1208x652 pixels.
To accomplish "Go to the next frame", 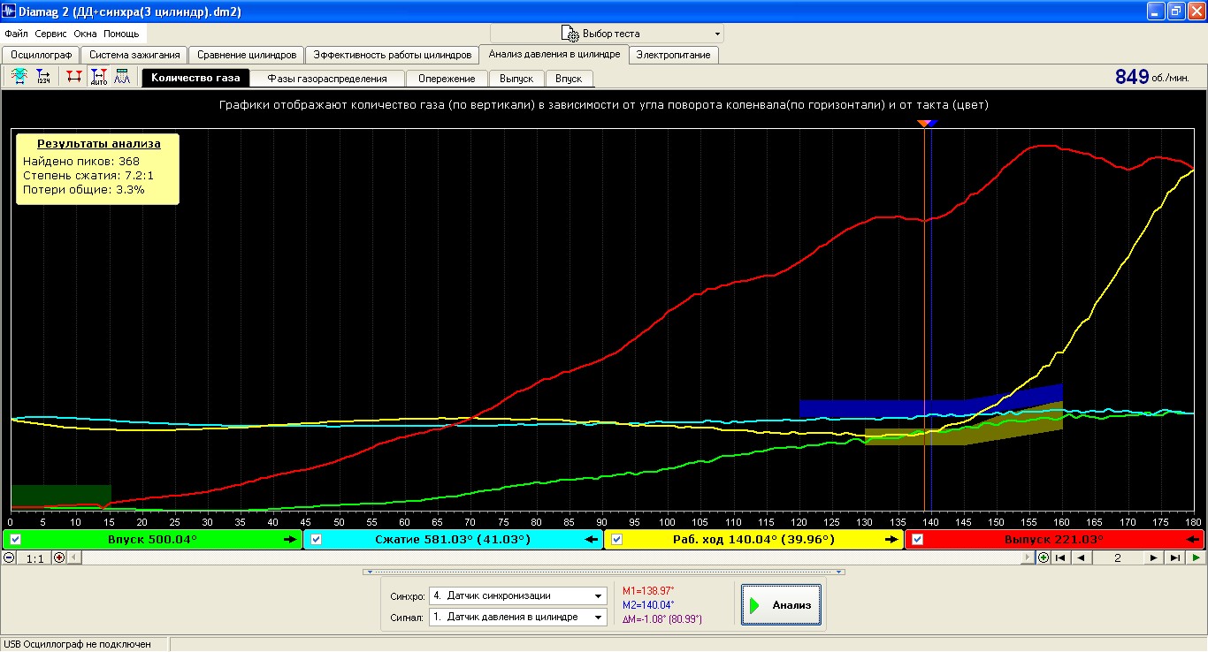I will 1153,557.
